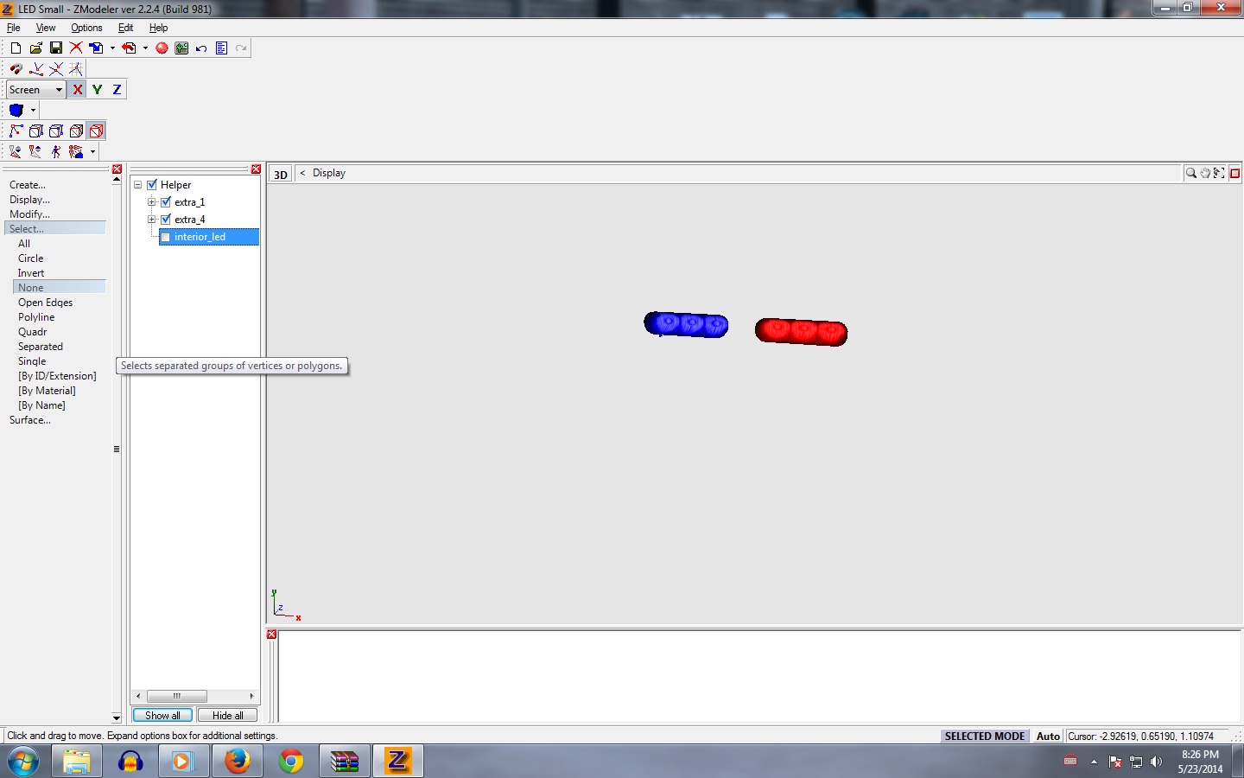Toggle the Y axis constraint
This screenshot has width=1244, height=778.
click(97, 90)
